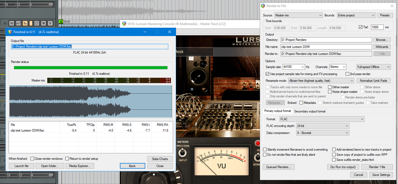Viewport: 398px width, 184px height.
Task: Click the track envelope icon
Action: 18,23
